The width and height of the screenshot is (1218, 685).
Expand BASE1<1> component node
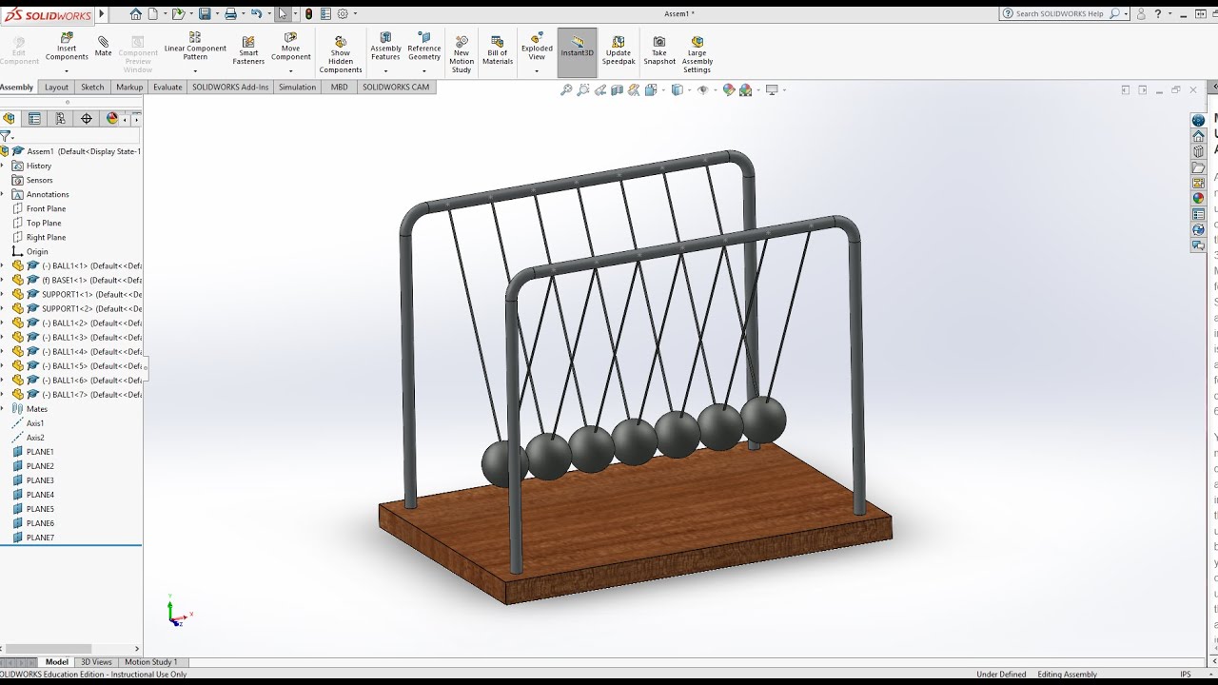(3, 281)
